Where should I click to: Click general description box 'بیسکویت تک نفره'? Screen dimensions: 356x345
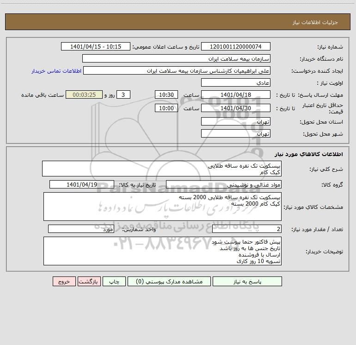(162, 169)
